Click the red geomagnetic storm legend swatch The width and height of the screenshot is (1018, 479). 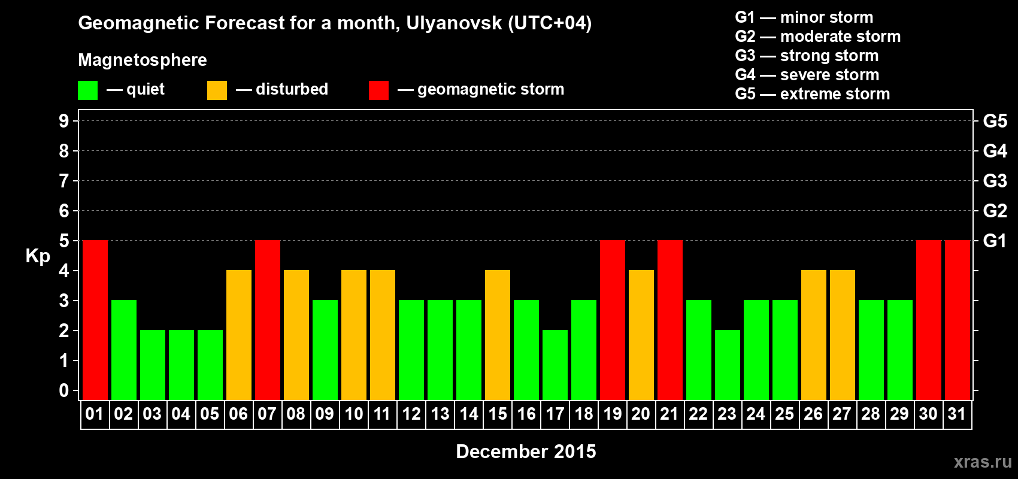(x=378, y=90)
